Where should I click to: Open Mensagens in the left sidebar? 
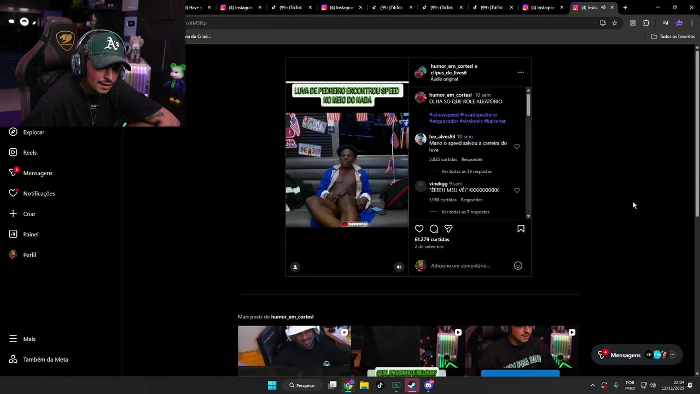point(31,173)
